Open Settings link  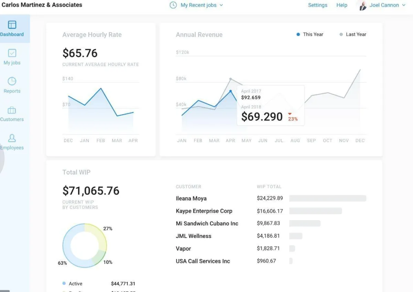coord(318,5)
